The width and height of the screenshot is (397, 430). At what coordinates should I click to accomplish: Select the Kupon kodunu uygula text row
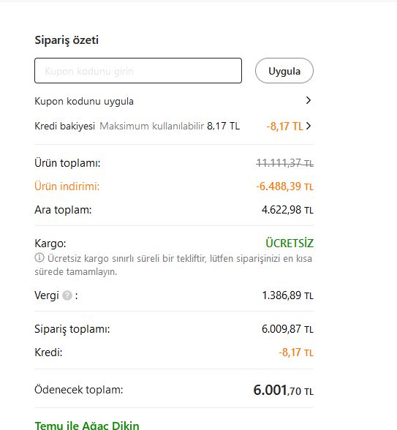coord(174,101)
